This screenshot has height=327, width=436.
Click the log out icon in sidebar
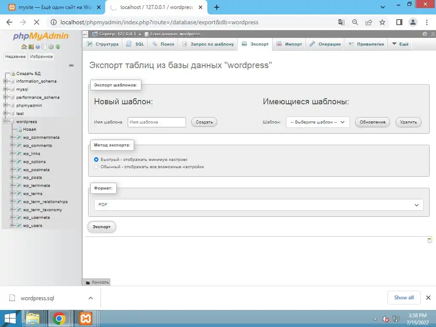tap(31, 47)
